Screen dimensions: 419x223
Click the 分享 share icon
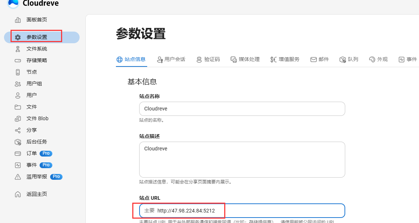tap(18, 130)
